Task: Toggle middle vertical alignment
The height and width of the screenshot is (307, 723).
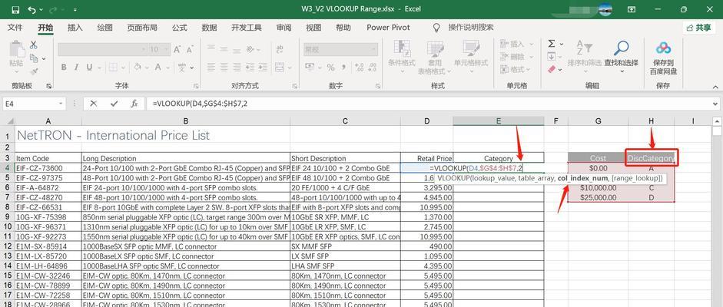Action: (223, 49)
